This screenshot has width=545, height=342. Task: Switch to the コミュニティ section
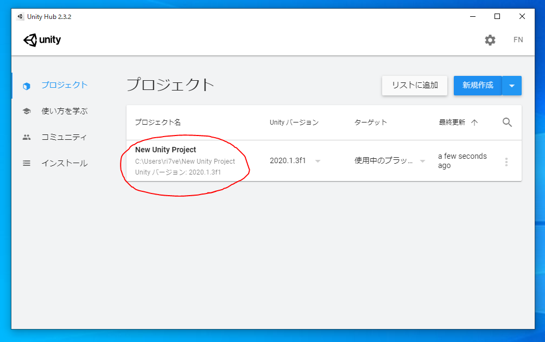64,137
